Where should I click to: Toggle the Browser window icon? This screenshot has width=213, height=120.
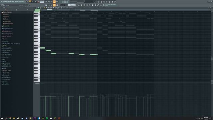90,5
